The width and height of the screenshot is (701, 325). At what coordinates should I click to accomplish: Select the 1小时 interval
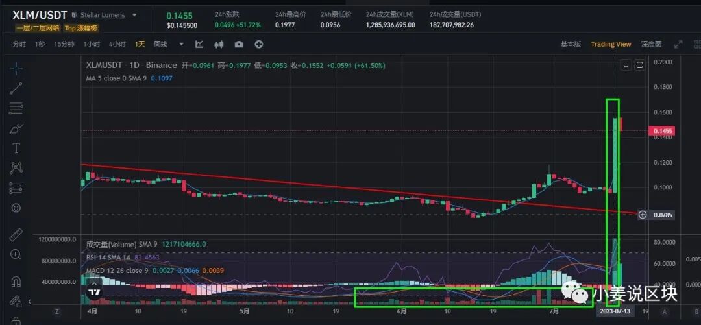[92, 44]
